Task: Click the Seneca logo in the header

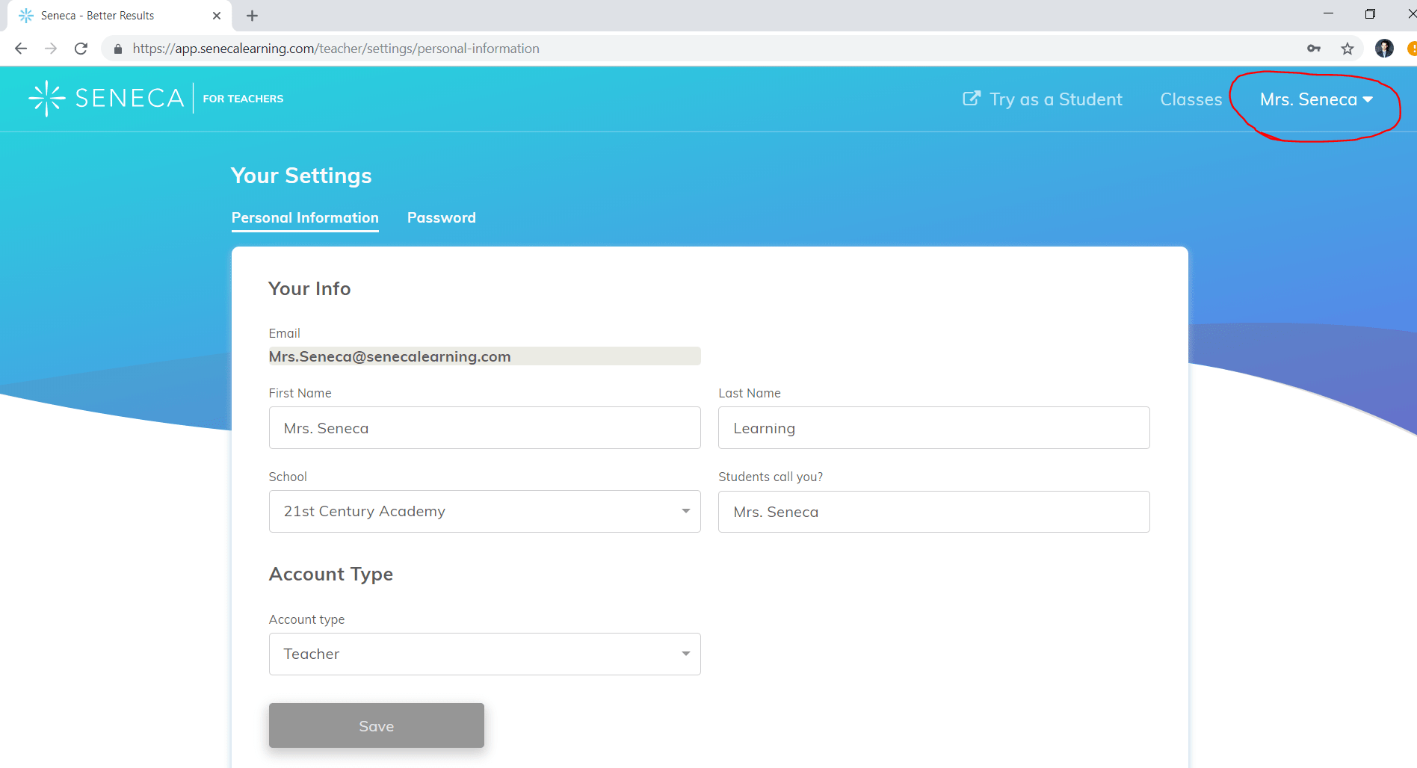Action: tap(107, 97)
